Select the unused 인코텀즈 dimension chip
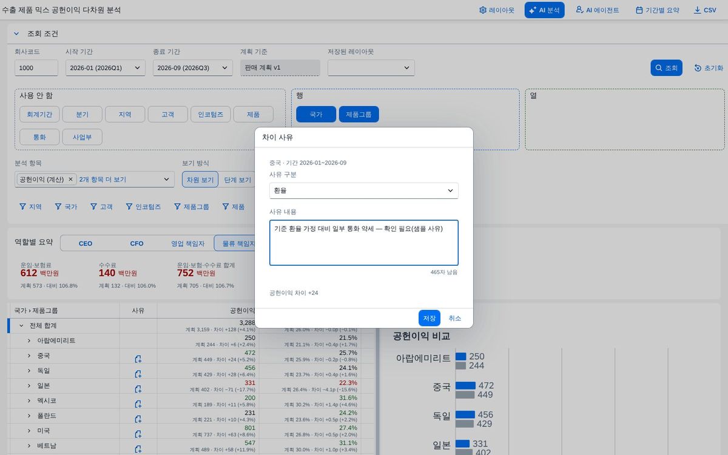 (x=211, y=114)
